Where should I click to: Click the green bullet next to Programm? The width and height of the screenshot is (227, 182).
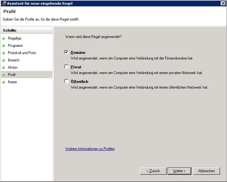point(4,46)
